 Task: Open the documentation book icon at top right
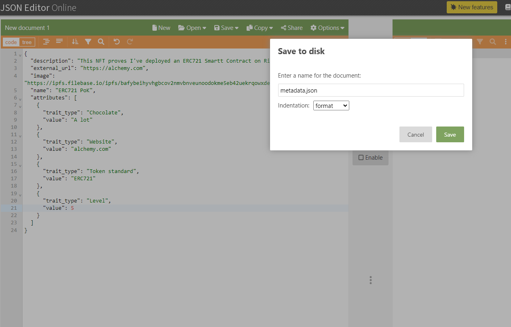pos(508,7)
